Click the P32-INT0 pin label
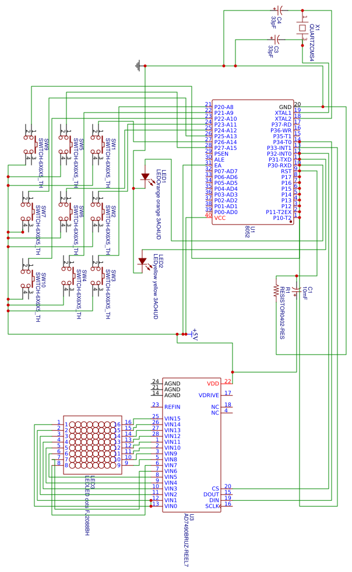 click(x=279, y=154)
